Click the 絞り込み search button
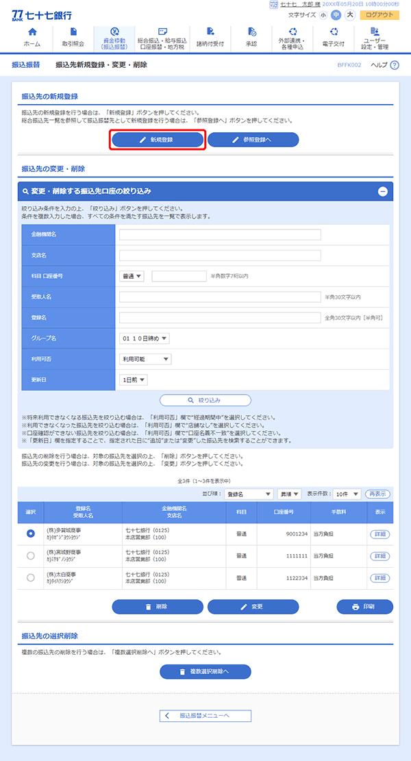The height and width of the screenshot is (761, 411). coord(206,401)
